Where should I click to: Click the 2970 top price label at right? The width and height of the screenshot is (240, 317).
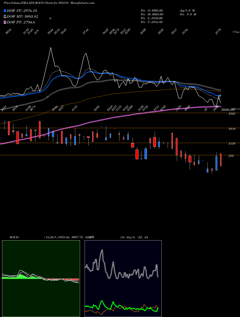point(218,32)
